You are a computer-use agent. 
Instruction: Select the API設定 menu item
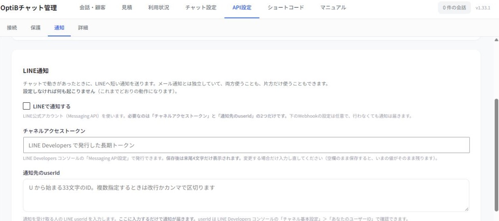(242, 8)
